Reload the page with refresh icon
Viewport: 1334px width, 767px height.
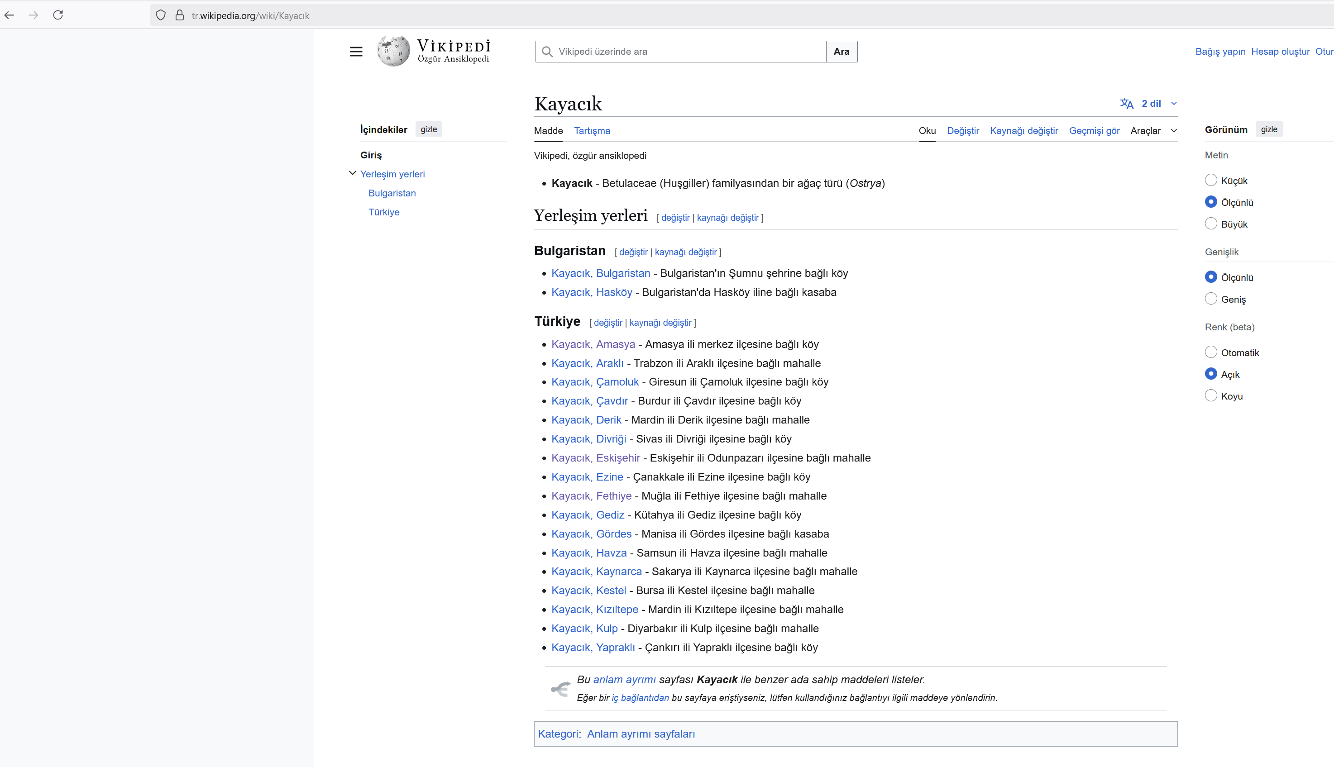coord(58,15)
